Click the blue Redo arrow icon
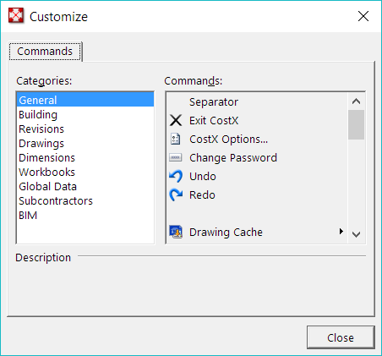The height and width of the screenshot is (356, 382). (176, 194)
